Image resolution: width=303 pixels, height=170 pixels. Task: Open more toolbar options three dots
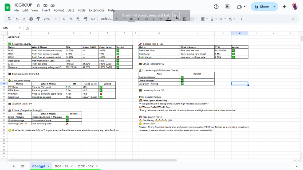[x=241, y=19]
